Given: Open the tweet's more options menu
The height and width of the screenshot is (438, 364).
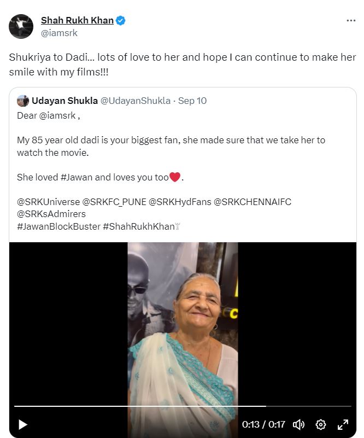Looking at the screenshot, I should click(351, 21).
